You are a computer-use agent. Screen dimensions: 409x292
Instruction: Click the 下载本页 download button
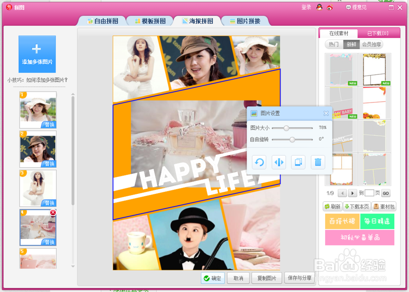coord(357,207)
